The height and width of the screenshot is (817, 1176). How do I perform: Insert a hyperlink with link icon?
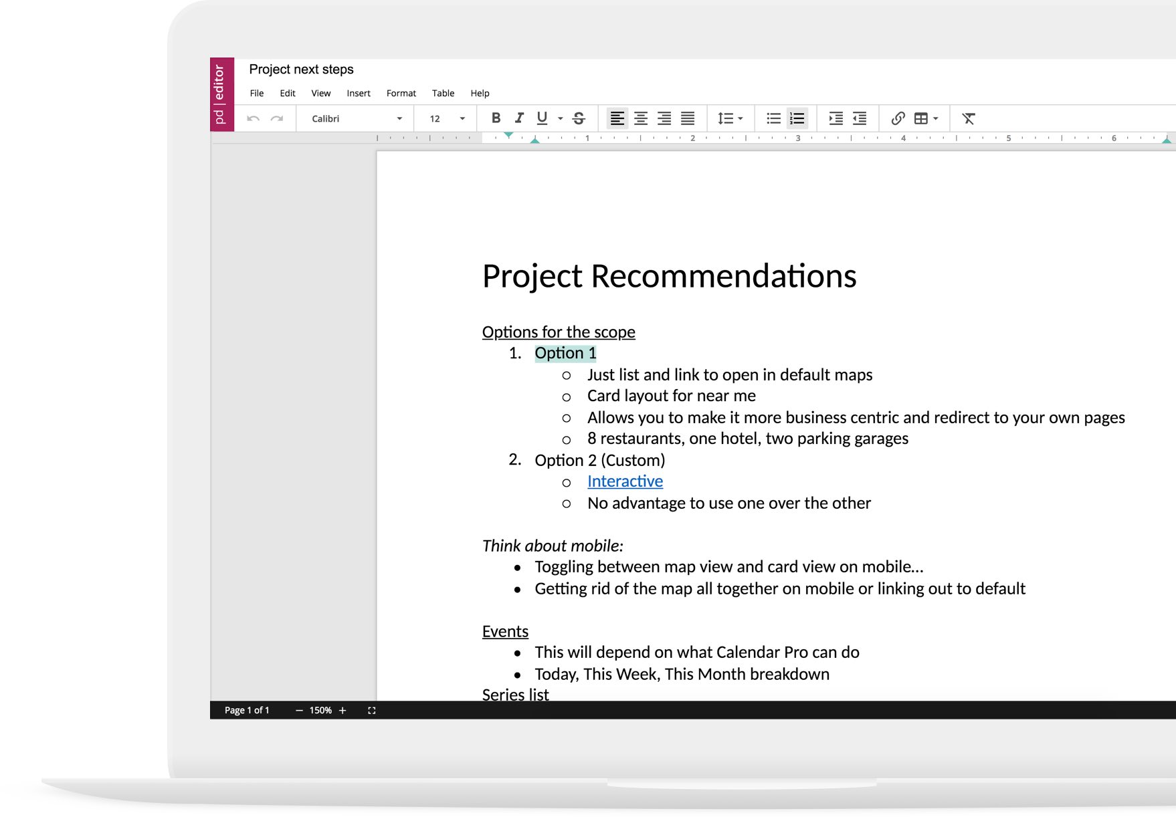[x=898, y=118]
